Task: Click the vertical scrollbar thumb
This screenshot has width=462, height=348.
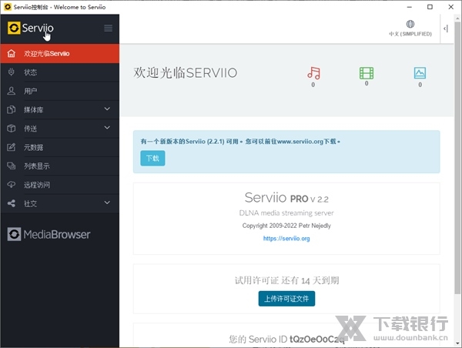Action: [457, 158]
